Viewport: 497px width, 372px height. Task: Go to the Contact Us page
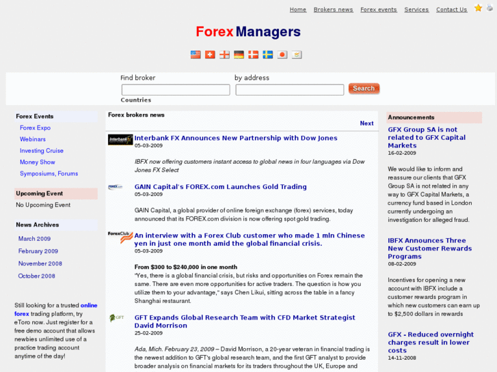tap(451, 10)
